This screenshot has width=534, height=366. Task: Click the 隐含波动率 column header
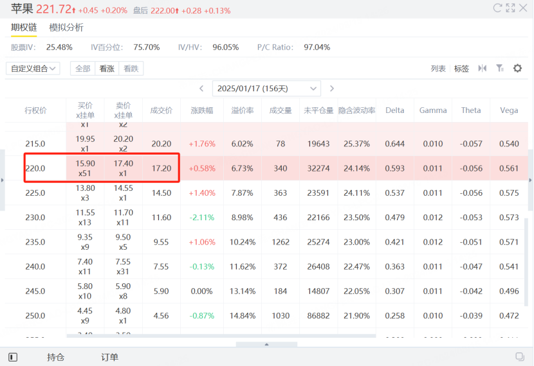356,110
